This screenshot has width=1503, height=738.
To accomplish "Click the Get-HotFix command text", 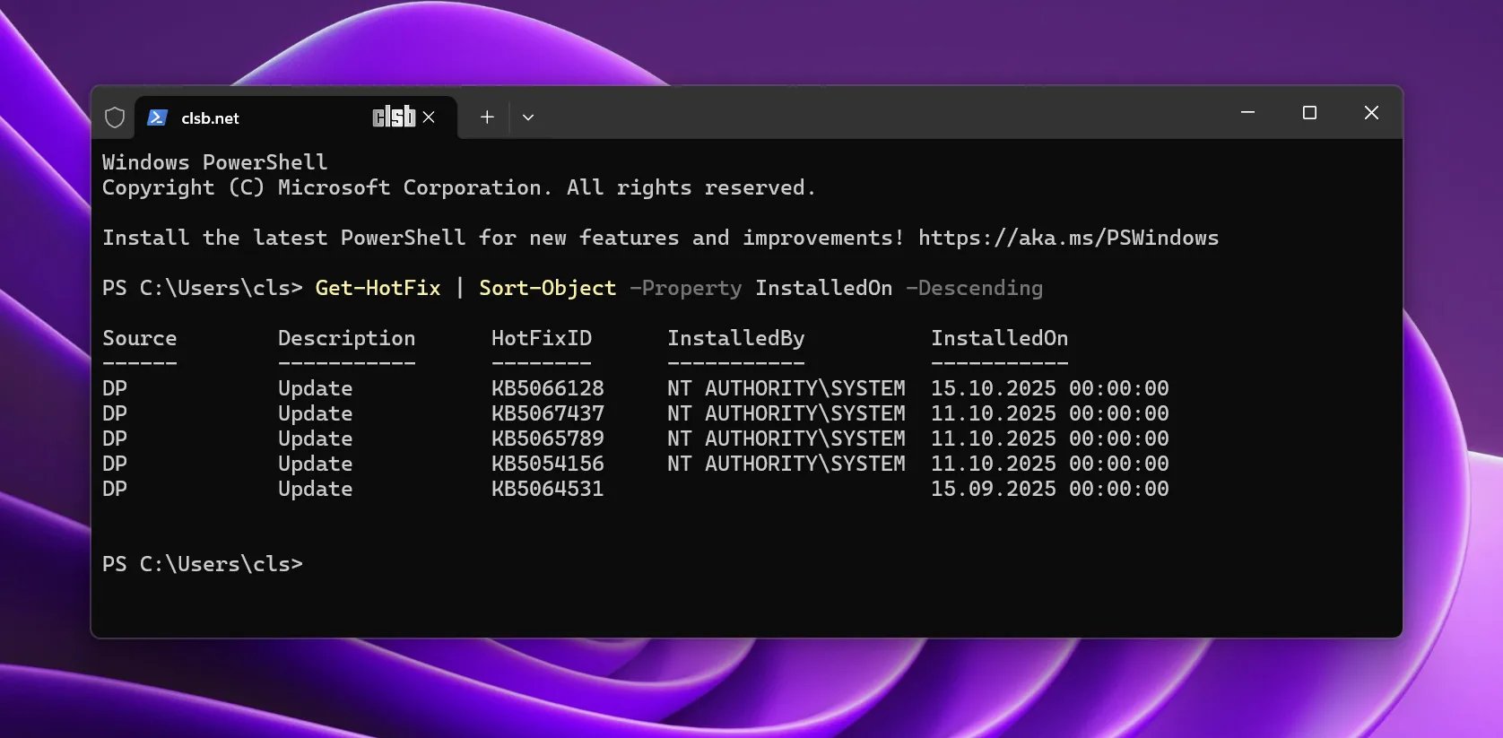I will point(378,288).
